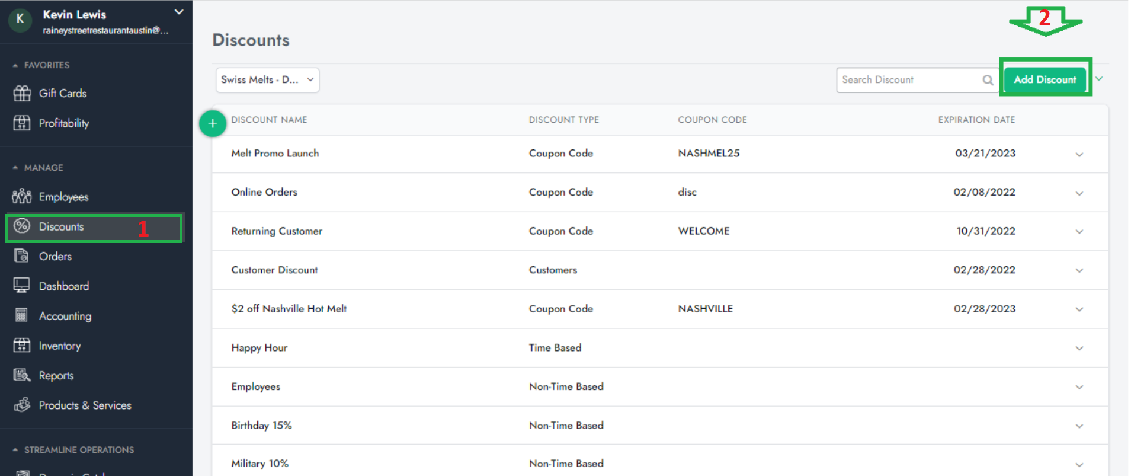Open dropdown arrow beside Add Discount
This screenshot has width=1131, height=476.
(x=1099, y=79)
